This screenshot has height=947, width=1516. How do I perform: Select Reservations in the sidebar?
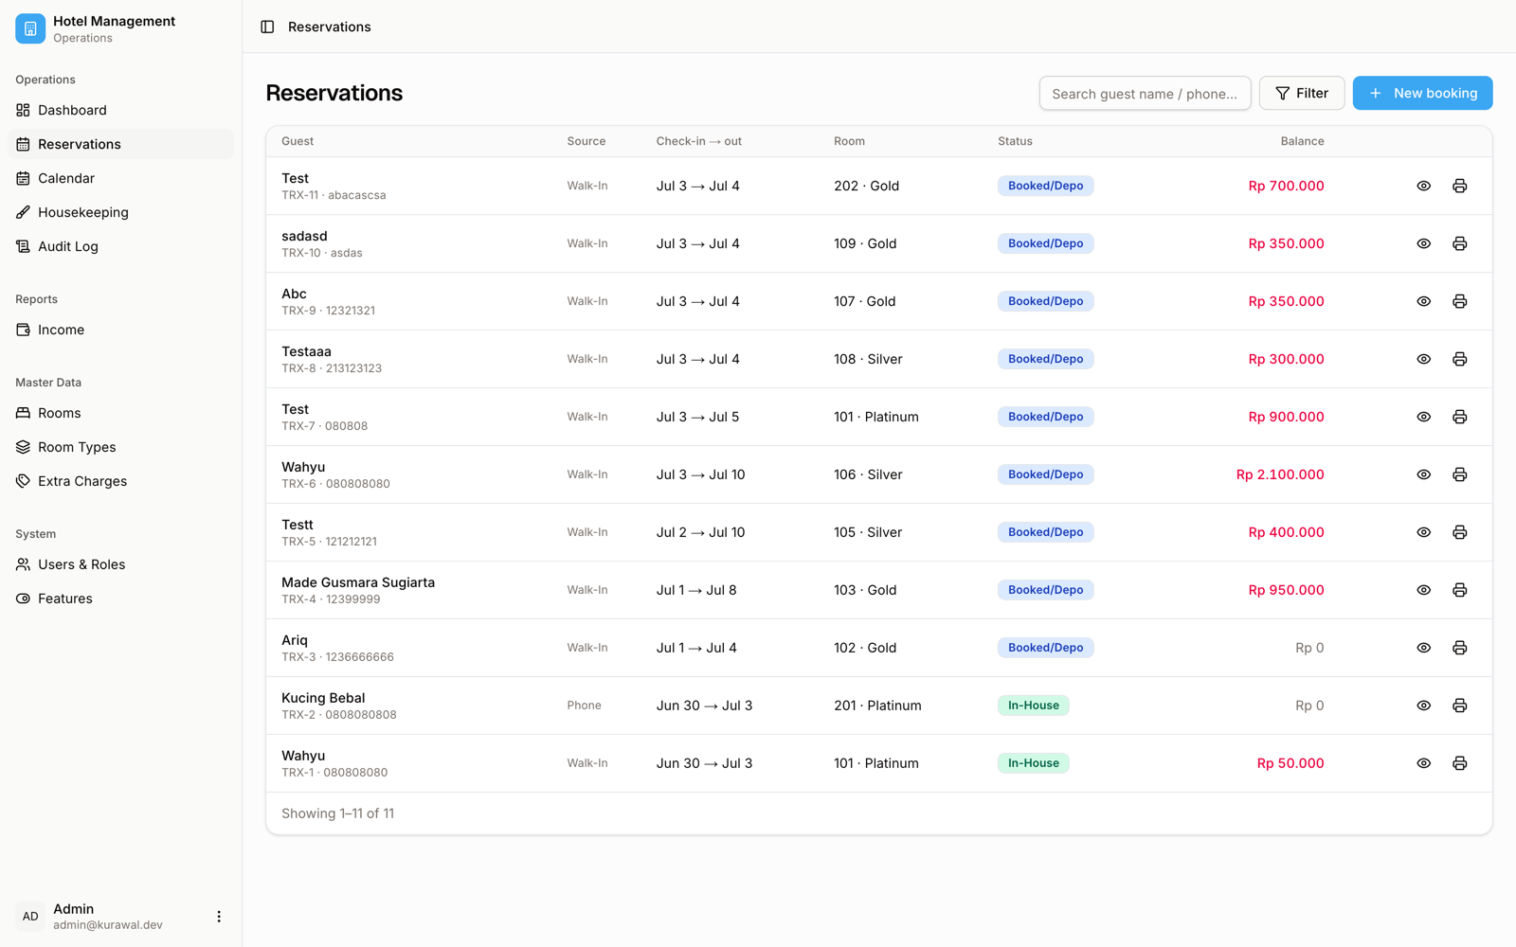click(120, 144)
